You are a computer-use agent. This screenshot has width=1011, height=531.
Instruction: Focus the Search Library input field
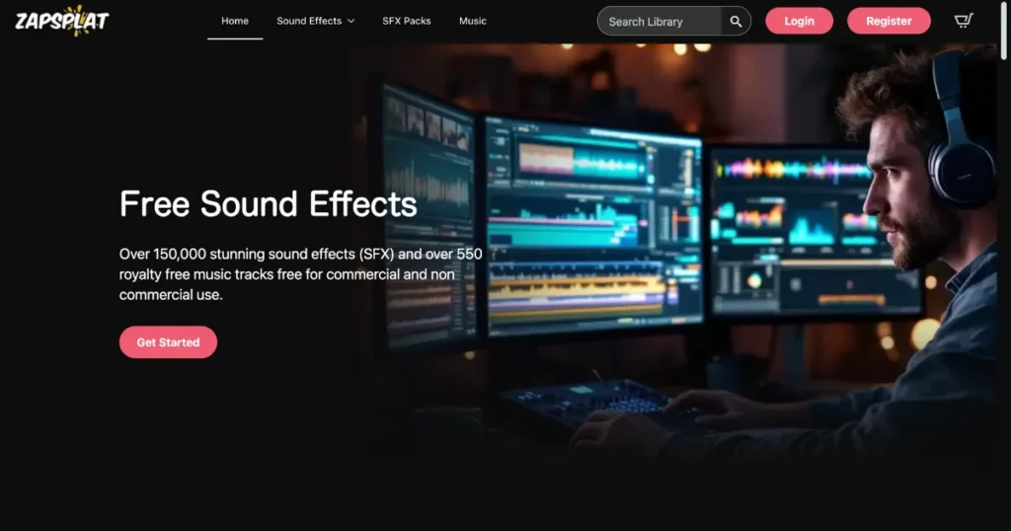click(x=660, y=21)
